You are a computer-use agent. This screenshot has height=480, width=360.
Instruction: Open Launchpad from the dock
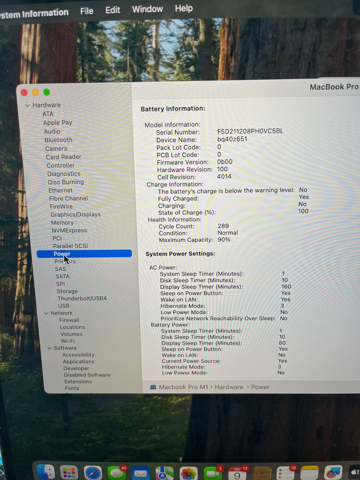(69, 472)
